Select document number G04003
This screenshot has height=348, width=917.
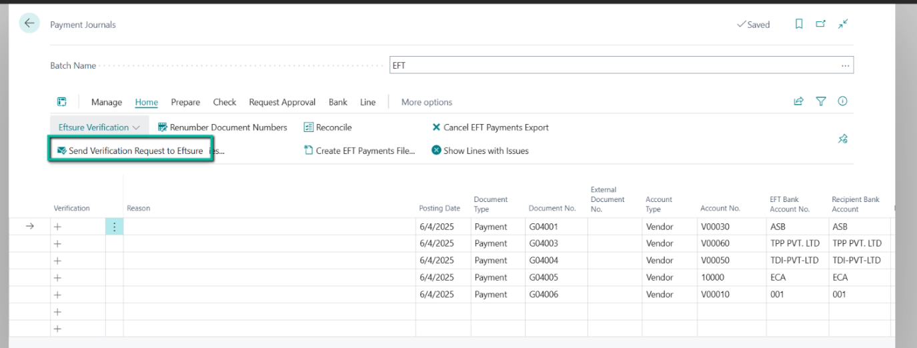[543, 243]
